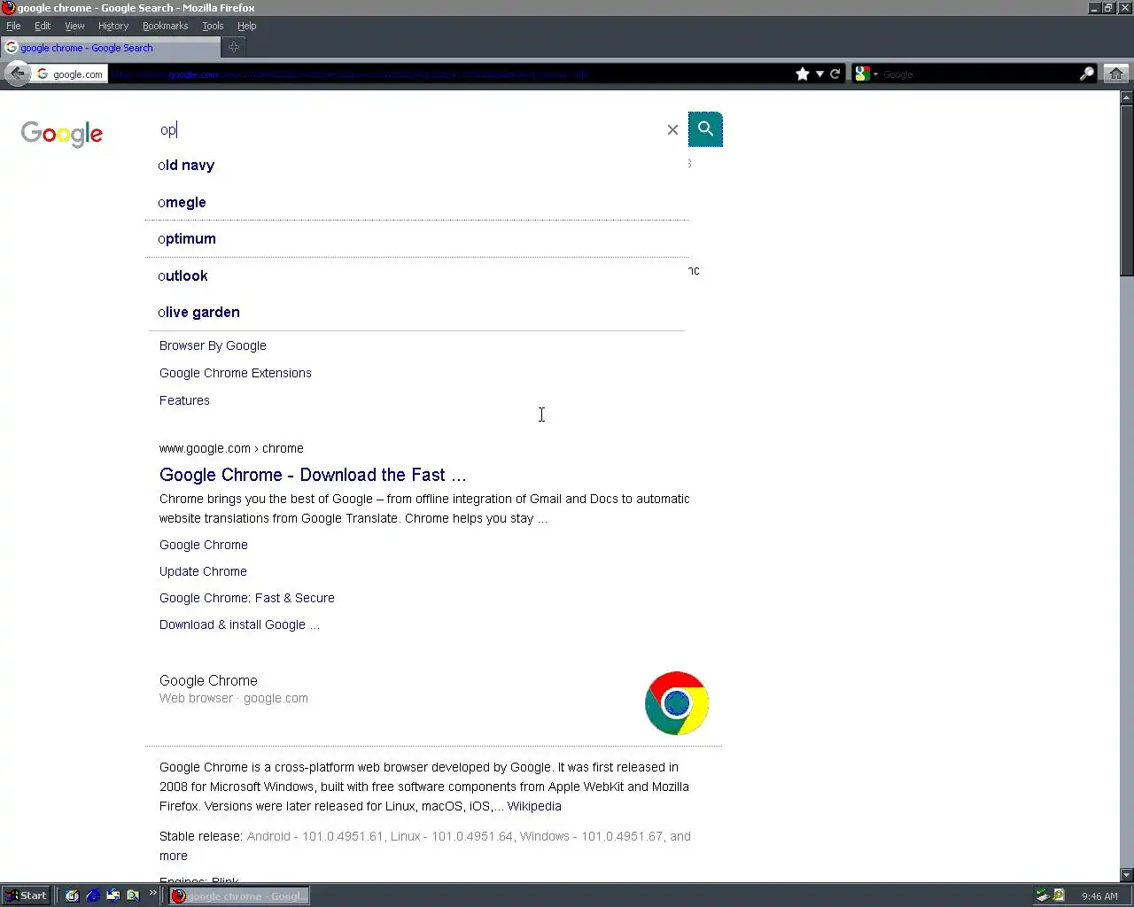Click the Start button in taskbar

[26, 895]
